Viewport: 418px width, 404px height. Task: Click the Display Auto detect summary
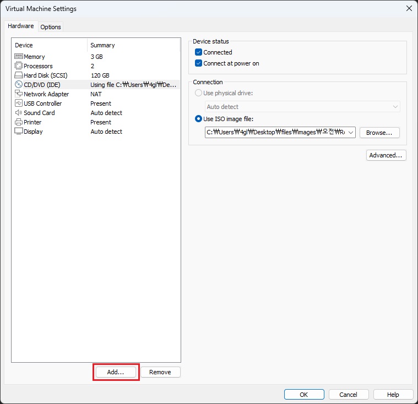106,132
